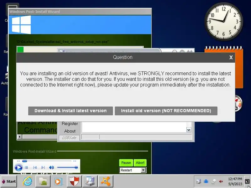Screen dimensions: 251x188
Task: Launch Internet Explorer from taskbar
Action: [x=27, y=181]
